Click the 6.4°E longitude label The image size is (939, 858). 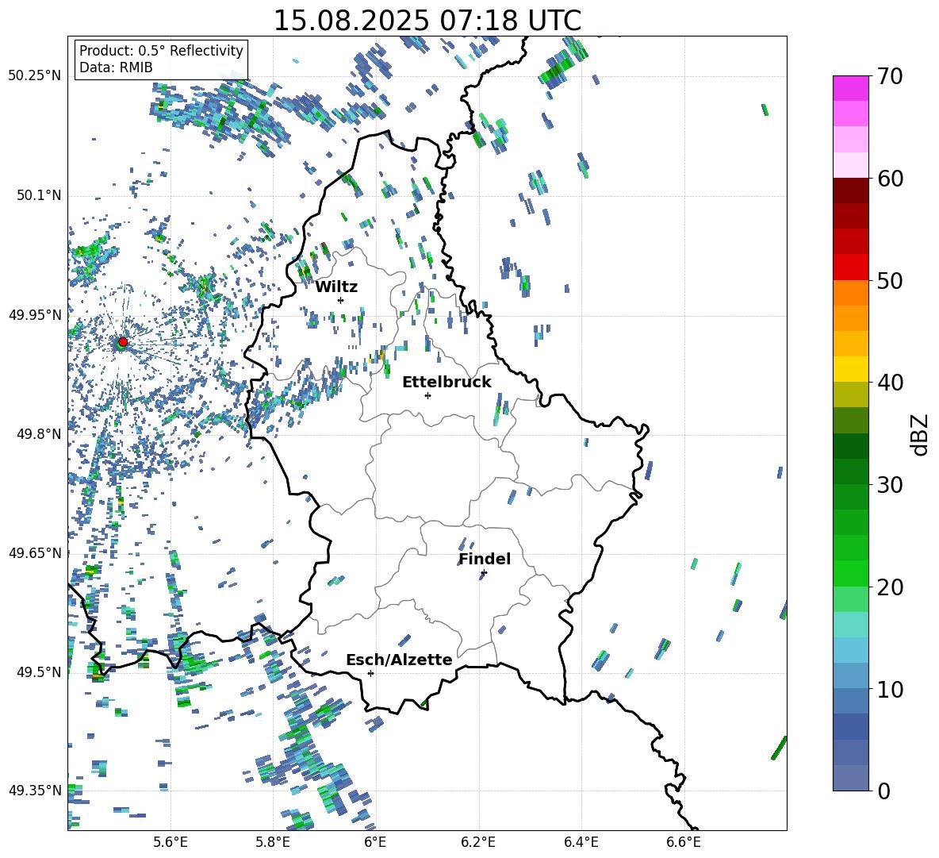(x=581, y=842)
